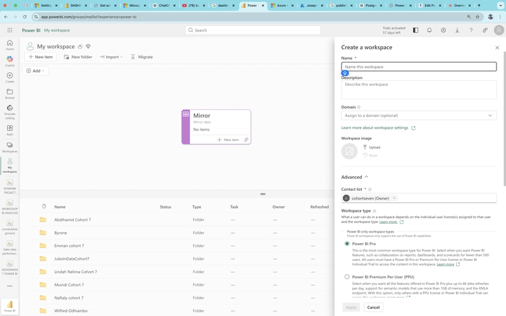
Task: Open help question mark icon
Action: click(x=471, y=30)
